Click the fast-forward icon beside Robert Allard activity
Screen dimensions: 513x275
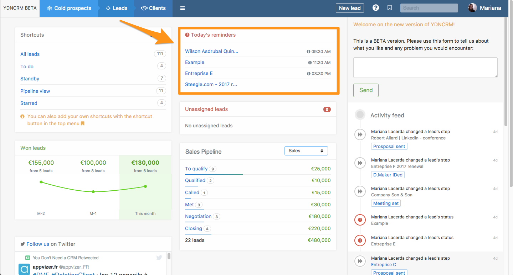[x=360, y=134]
